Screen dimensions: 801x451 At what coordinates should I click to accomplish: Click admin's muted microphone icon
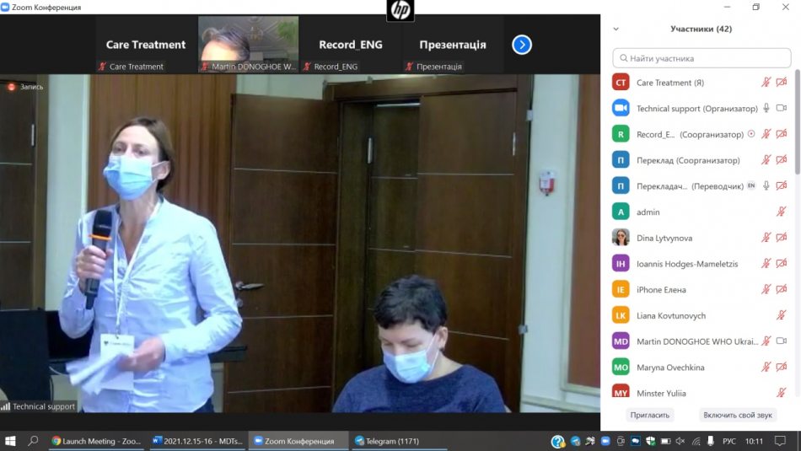tap(782, 212)
